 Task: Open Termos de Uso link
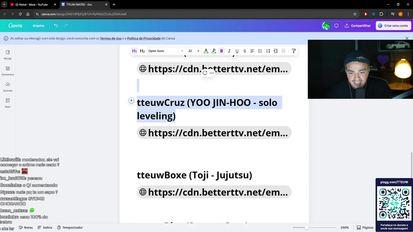pos(111,38)
